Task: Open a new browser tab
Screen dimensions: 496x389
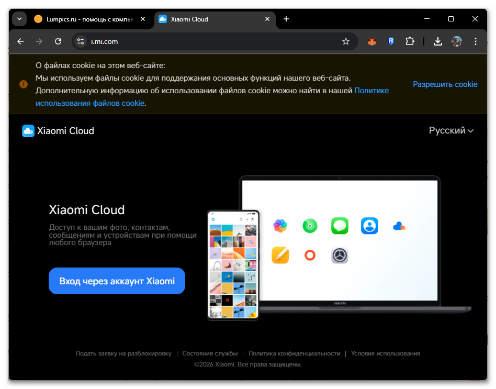Action: 286,19
